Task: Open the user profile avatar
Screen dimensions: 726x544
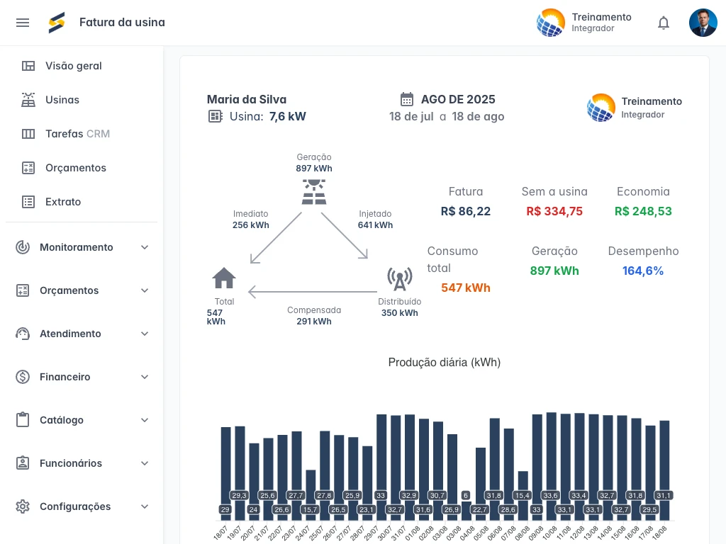Action: pos(703,23)
